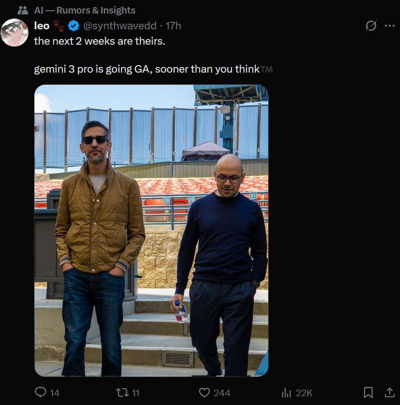Click the community people icon
The height and width of the screenshot is (405, 400).
(22, 10)
